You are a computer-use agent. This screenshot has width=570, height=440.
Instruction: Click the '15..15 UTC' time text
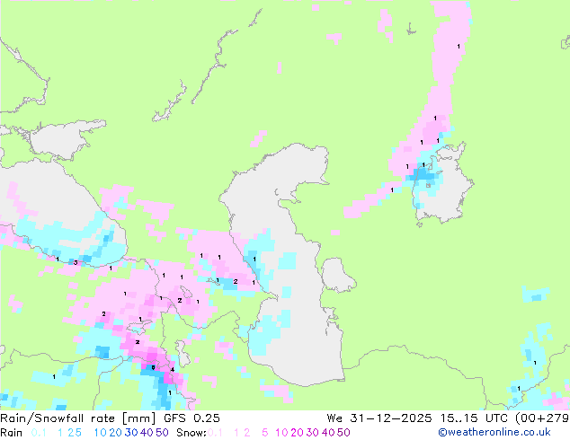(473, 418)
